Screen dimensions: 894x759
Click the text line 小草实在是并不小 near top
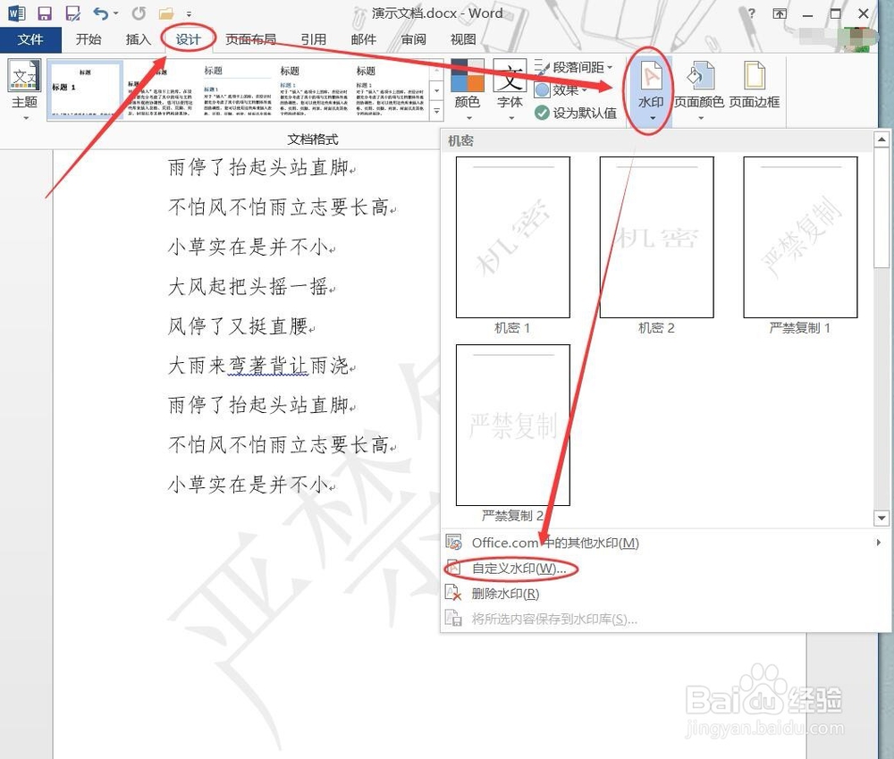pyautogui.click(x=248, y=247)
